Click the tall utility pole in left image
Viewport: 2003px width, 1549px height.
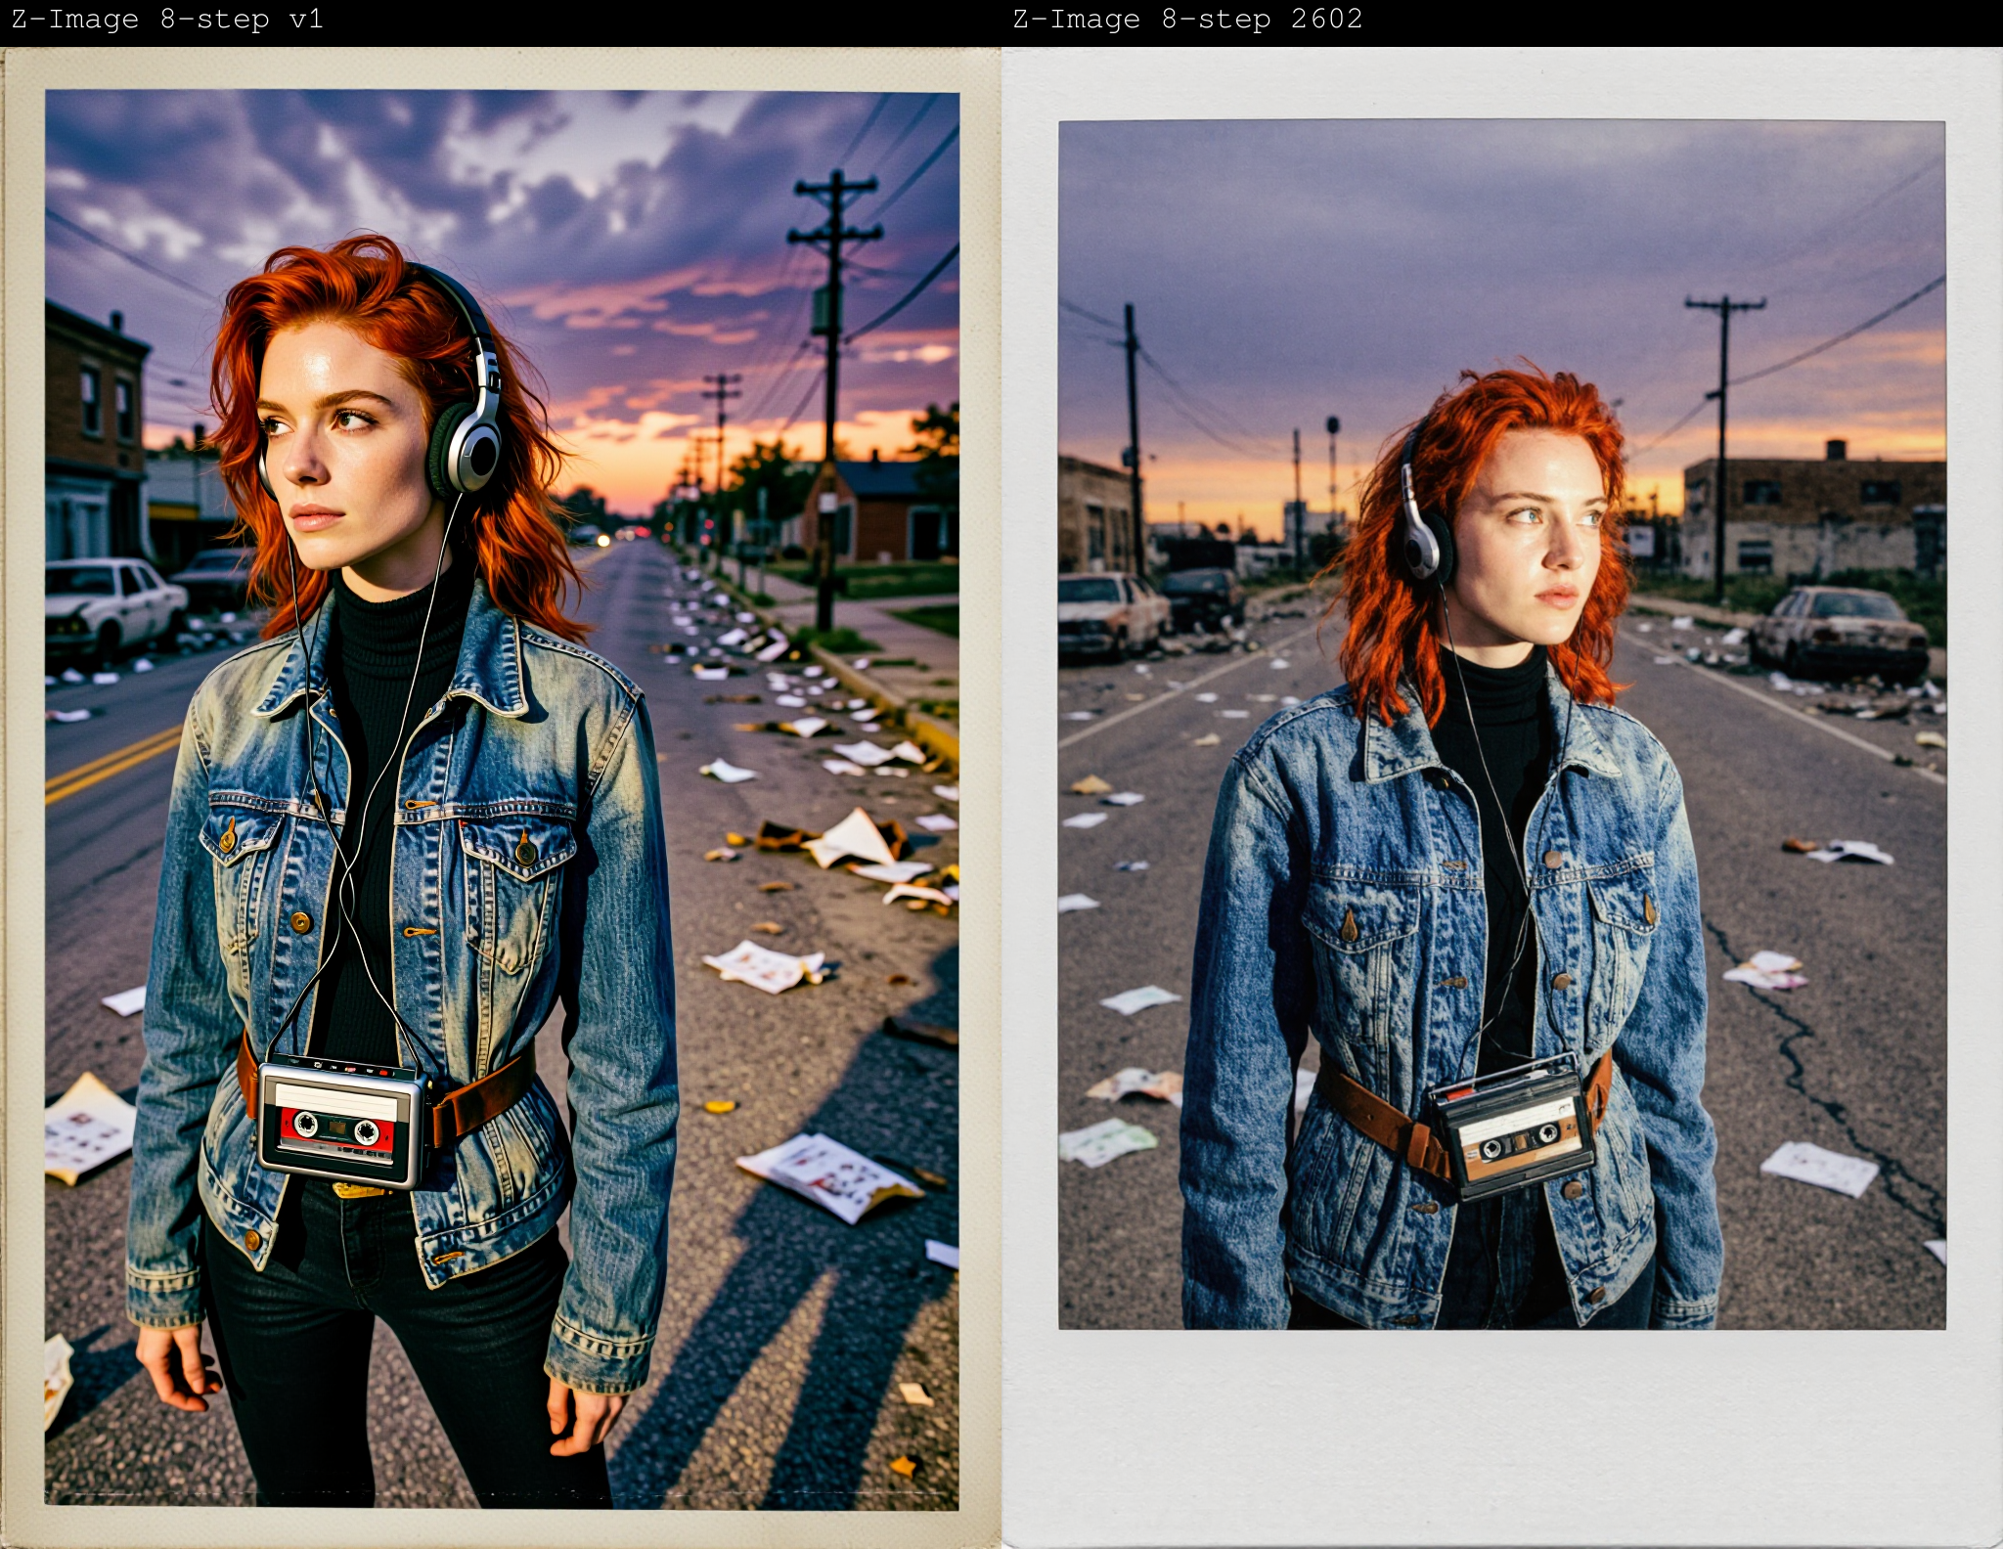pos(833,401)
